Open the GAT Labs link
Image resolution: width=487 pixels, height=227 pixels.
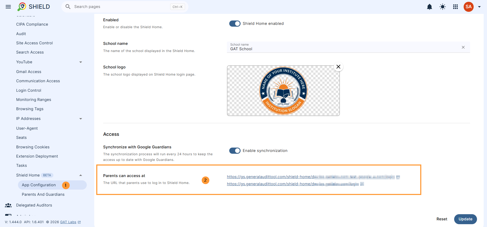(x=68, y=222)
